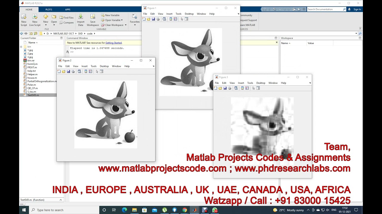Open Current Folder panel actions menu
382x214 pixels.
point(61,38)
